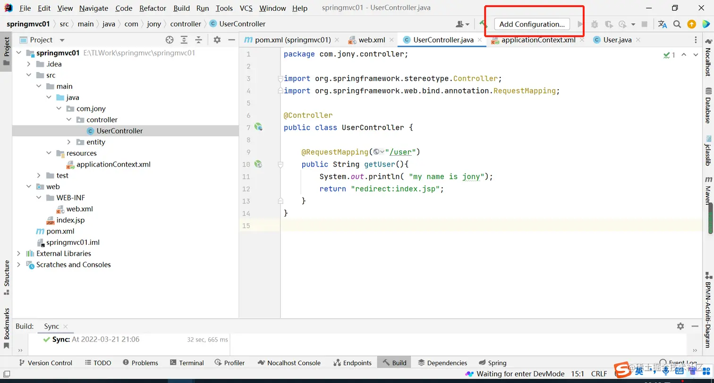714x383 pixels.
Task: Click the tool windows quick access icon
Action: point(7,374)
